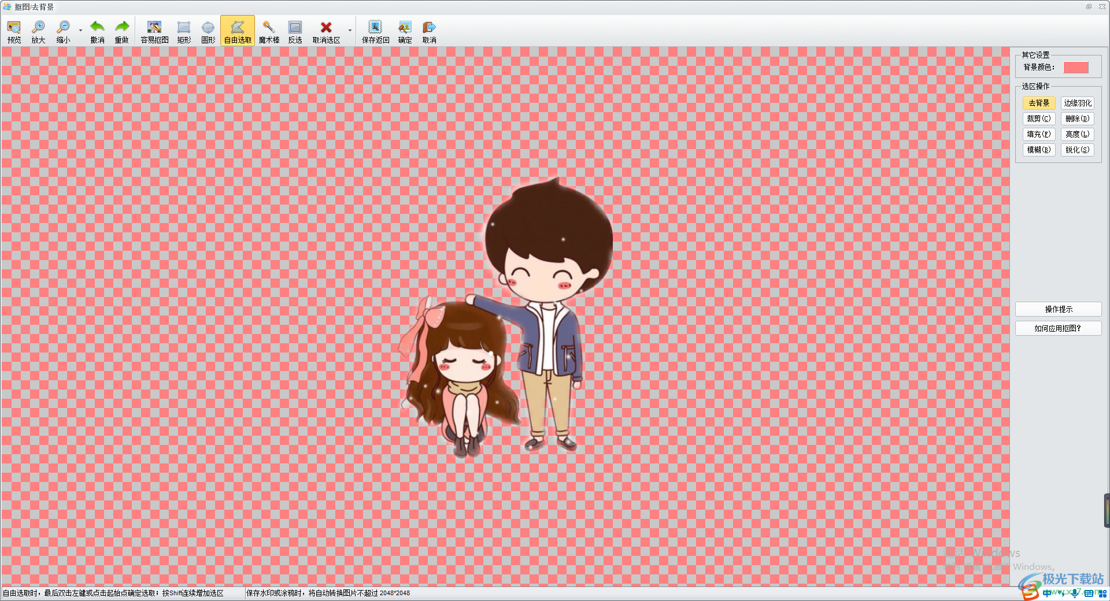This screenshot has width=1110, height=601.
Task: Undo with the 撤消 green arrow
Action: coord(97,32)
